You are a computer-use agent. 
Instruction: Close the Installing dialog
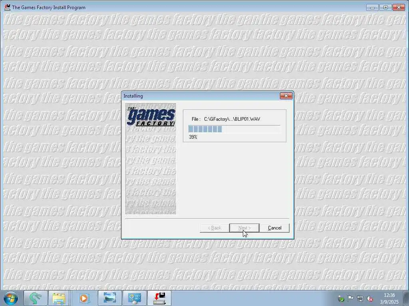click(x=286, y=96)
